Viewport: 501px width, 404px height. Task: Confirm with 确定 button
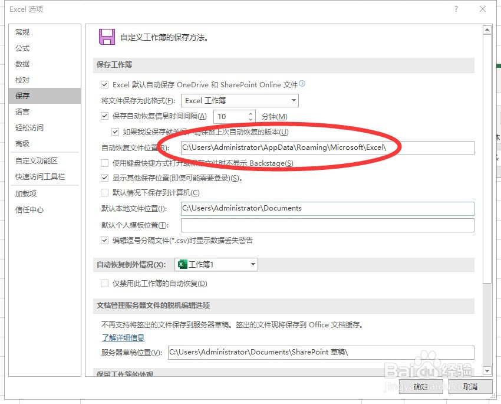tap(421, 387)
